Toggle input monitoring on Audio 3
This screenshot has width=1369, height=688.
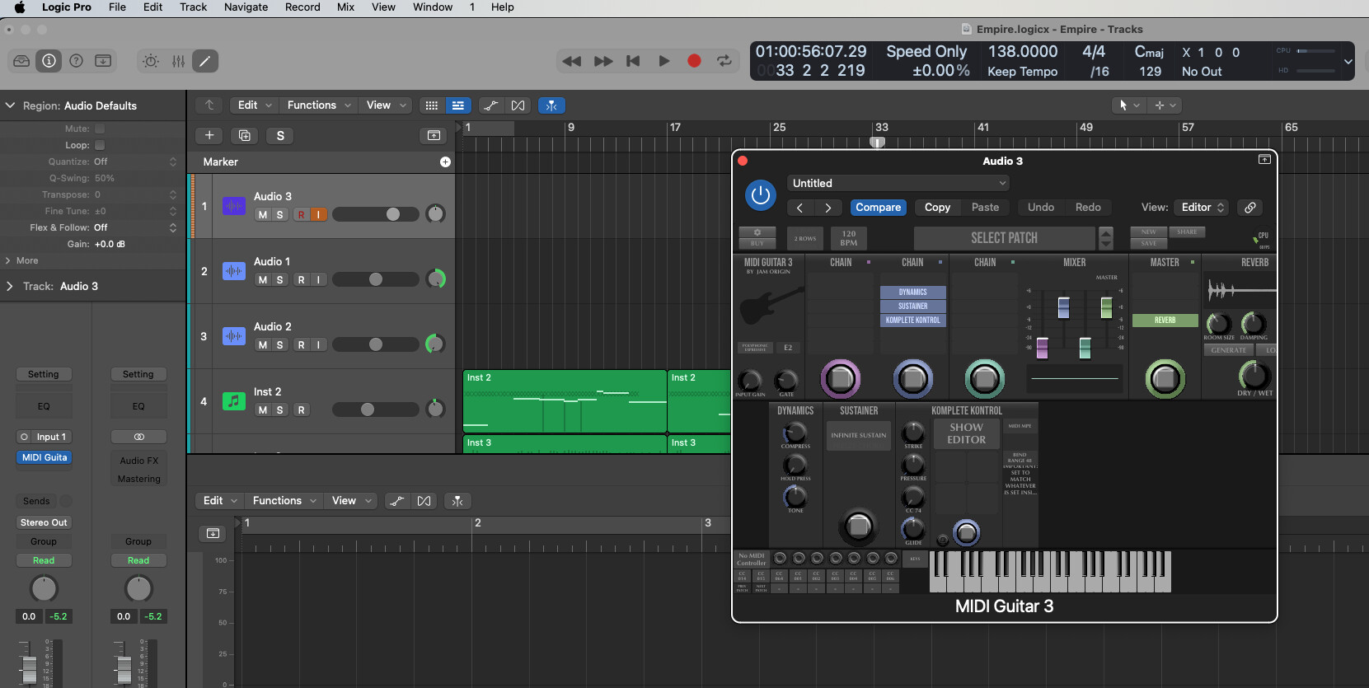point(318,215)
